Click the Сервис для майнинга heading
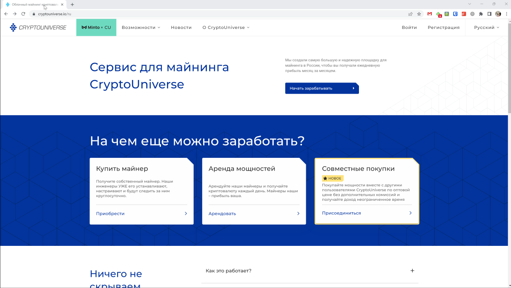Screen dimensions: 511x288 (159, 75)
